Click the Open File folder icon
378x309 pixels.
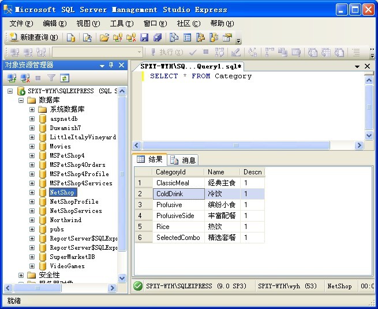tap(104, 37)
